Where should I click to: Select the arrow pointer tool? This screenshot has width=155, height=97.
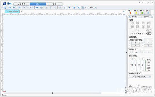(x=69, y=8)
